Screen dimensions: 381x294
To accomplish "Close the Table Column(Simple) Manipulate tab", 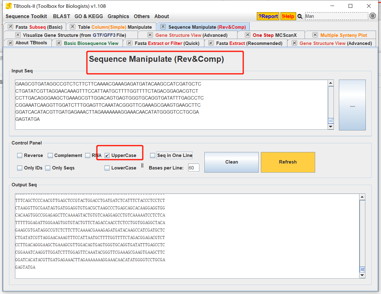I will coord(72,27).
